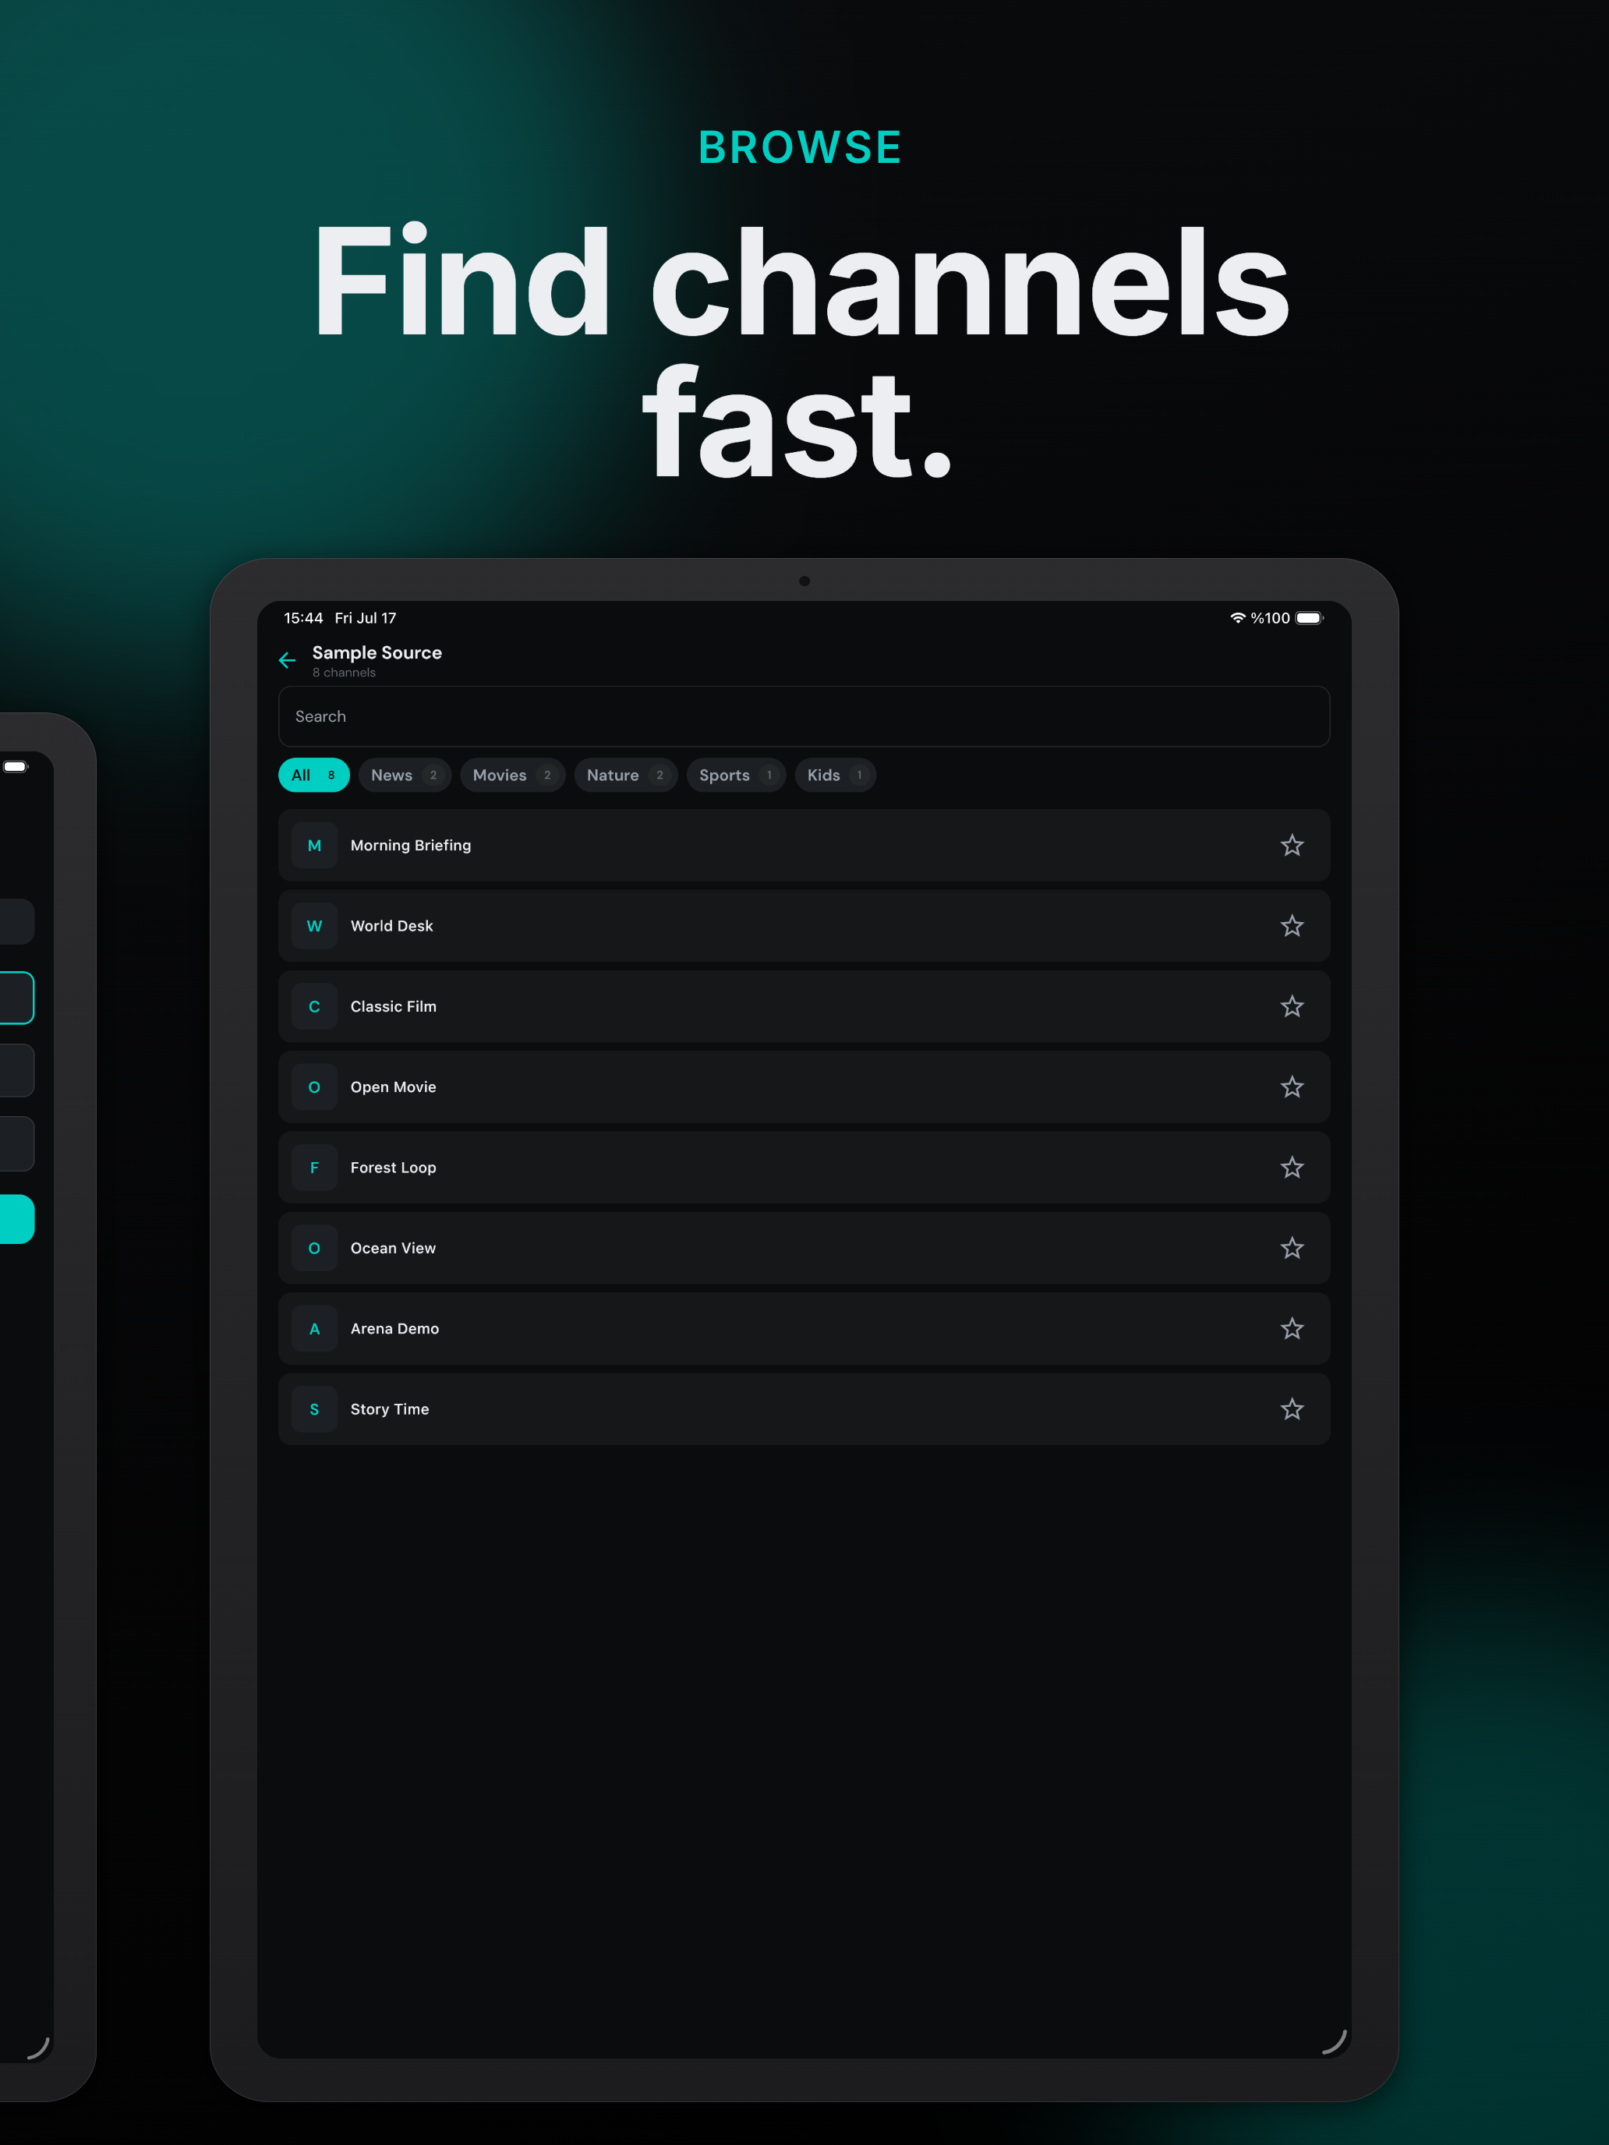Image resolution: width=1609 pixels, height=2145 pixels.
Task: Open the Story Time channel
Action: point(804,1409)
